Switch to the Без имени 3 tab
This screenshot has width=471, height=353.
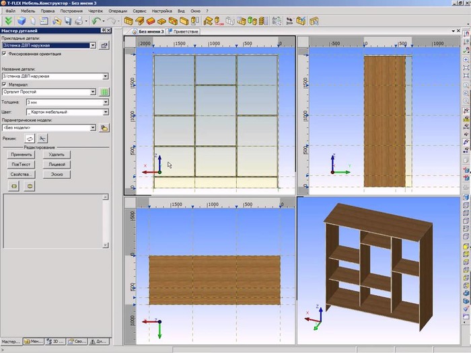[148, 32]
